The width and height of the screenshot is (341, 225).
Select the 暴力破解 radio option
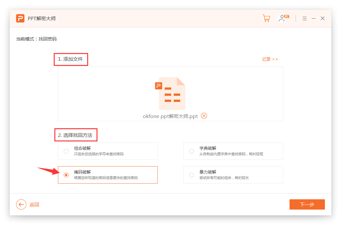pyautogui.click(x=191, y=175)
